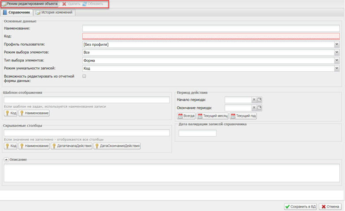The image size is (345, 211).
Task: Open Режим уникальности записей dropdown
Action: pyautogui.click(x=337, y=68)
